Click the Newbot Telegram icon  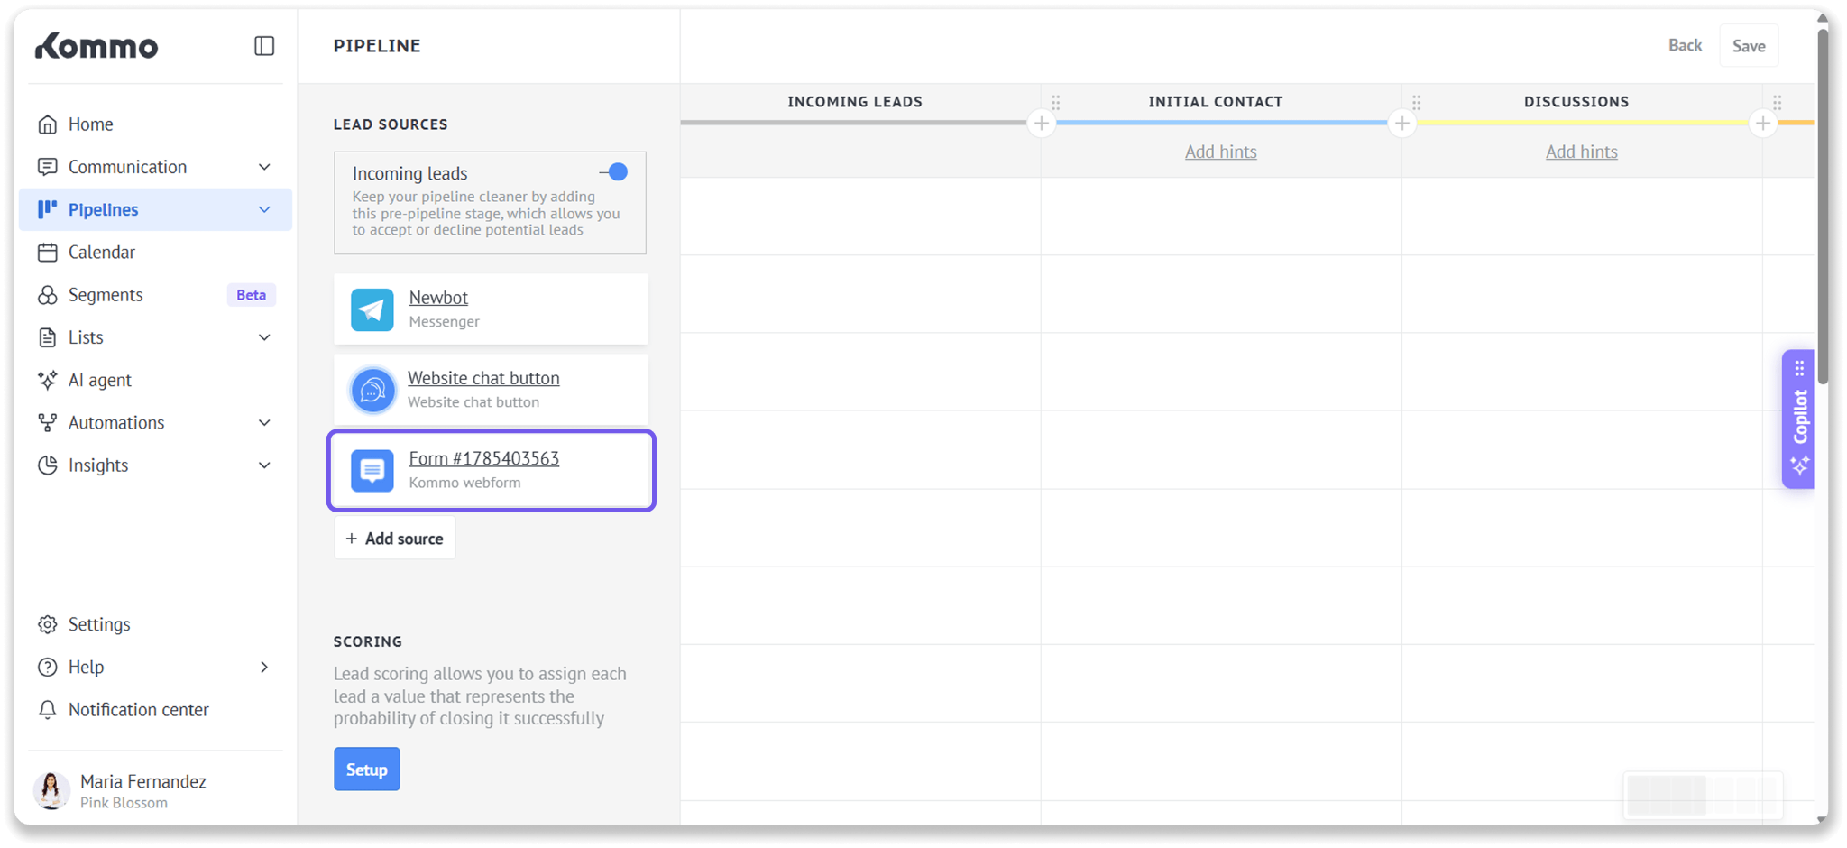pyautogui.click(x=372, y=309)
